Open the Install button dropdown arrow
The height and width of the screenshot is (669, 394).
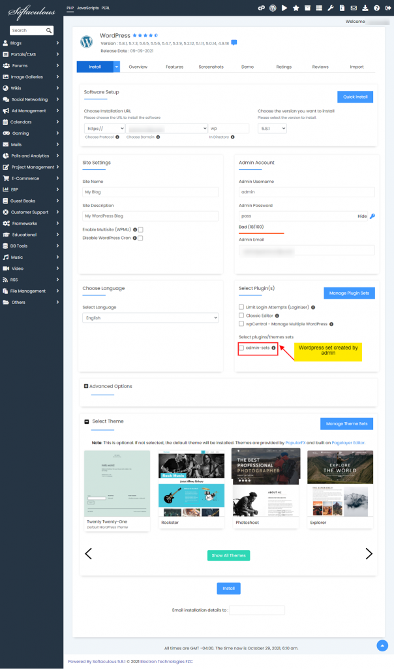point(116,67)
